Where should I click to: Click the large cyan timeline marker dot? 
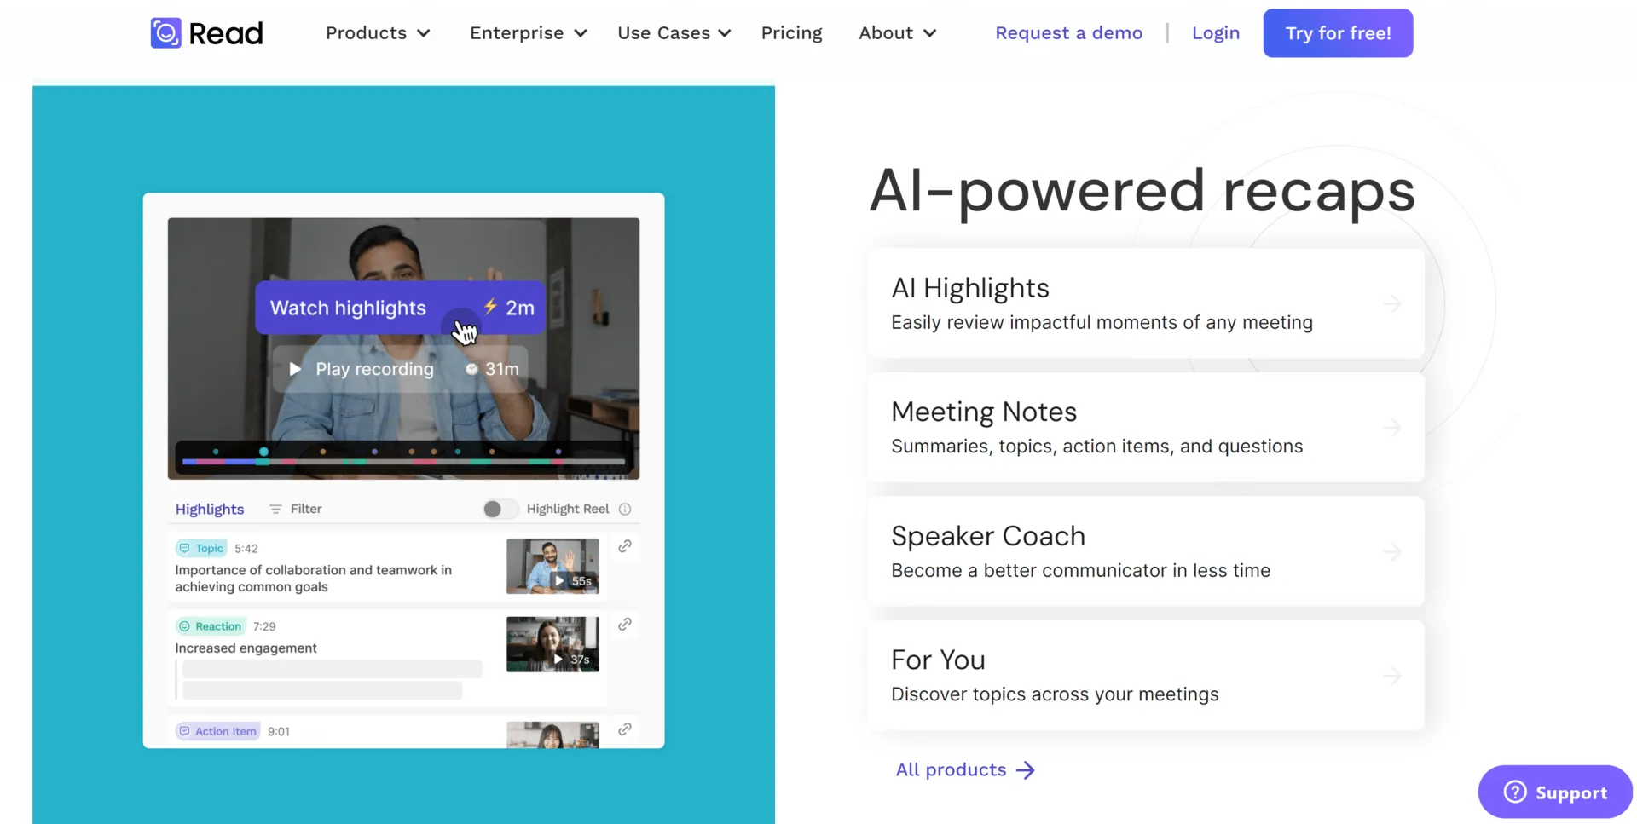[263, 452]
